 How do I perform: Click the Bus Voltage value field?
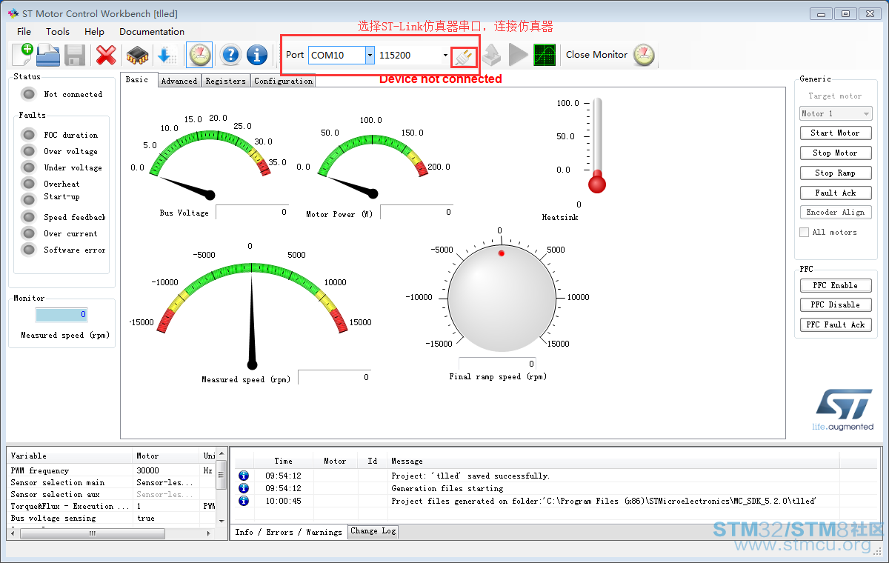coord(252,212)
